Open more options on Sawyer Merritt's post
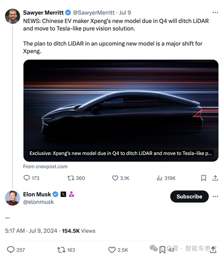Image resolution: width=224 pixels, height=257 pixels. (x=215, y=13)
